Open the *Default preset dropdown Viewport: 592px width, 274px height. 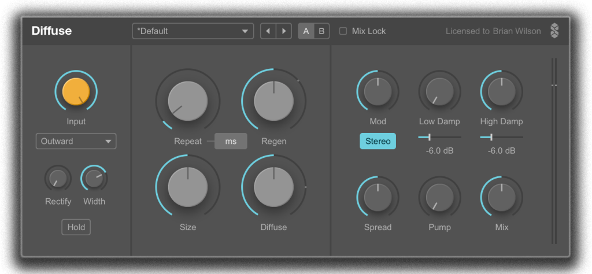point(193,31)
